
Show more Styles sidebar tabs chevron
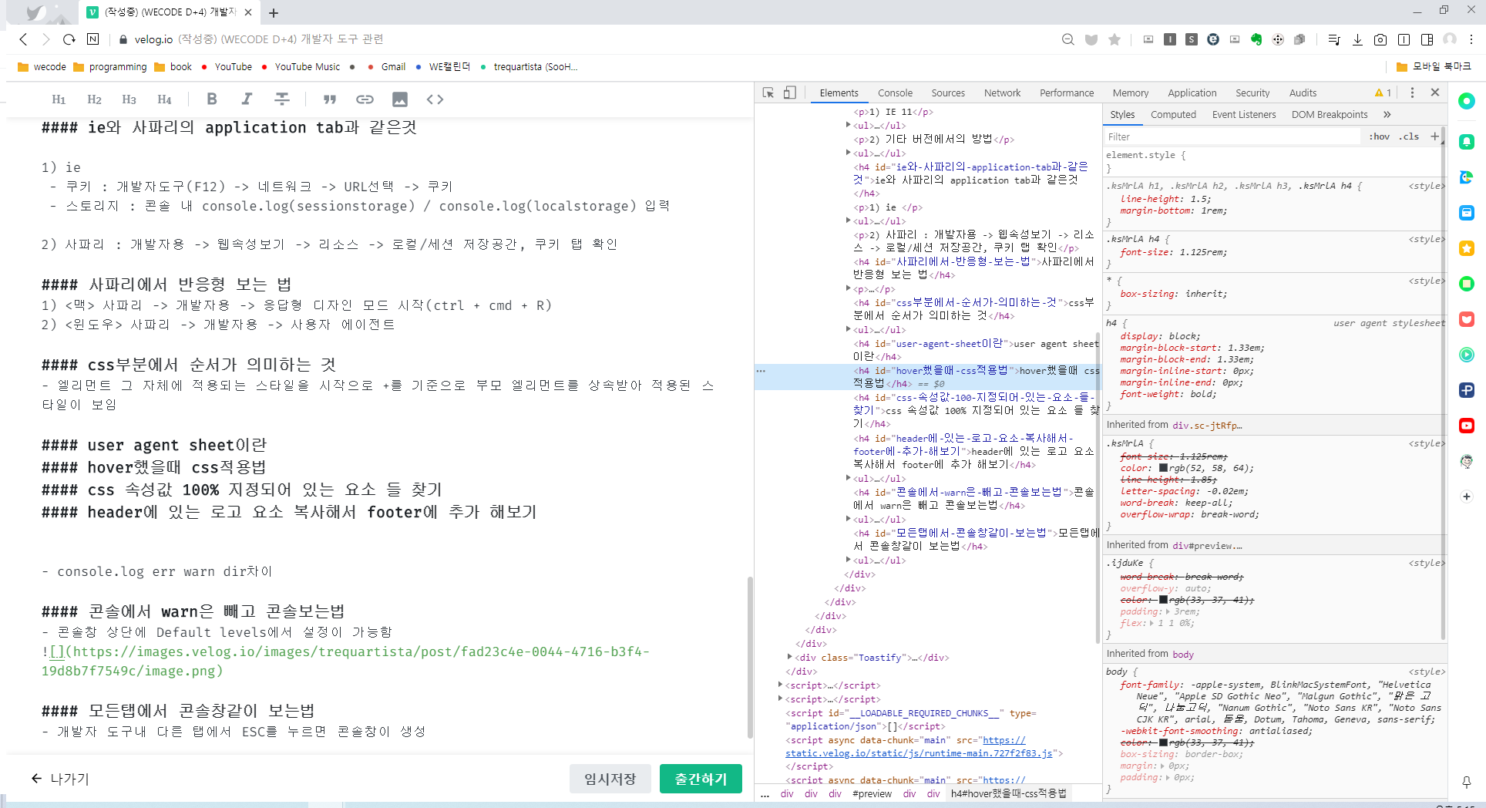pos(1387,114)
